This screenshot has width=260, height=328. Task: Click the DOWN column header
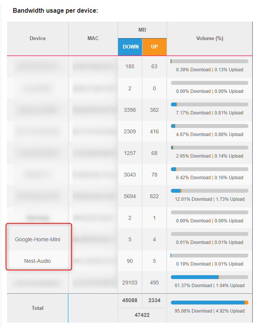pyautogui.click(x=130, y=47)
